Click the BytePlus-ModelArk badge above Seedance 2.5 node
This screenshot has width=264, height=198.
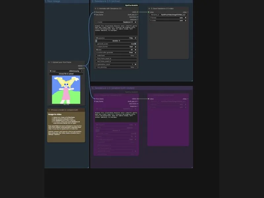(131, 5)
